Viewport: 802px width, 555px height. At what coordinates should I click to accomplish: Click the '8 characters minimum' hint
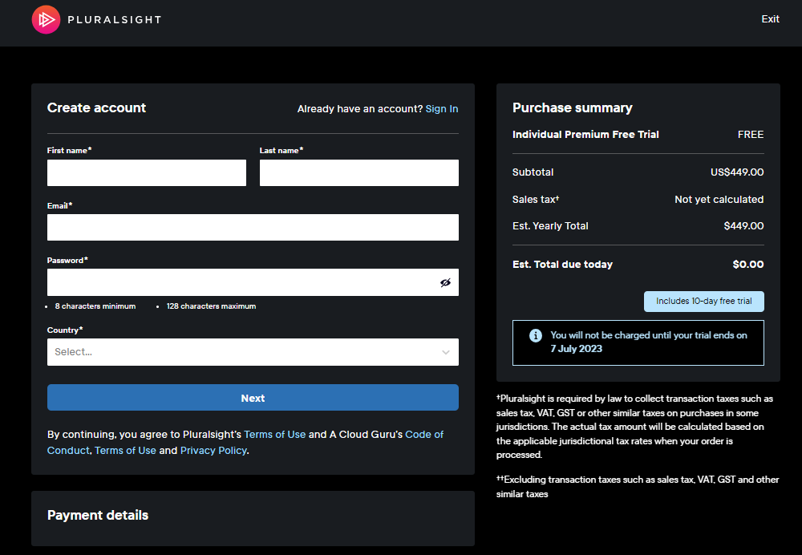pyautogui.click(x=95, y=306)
